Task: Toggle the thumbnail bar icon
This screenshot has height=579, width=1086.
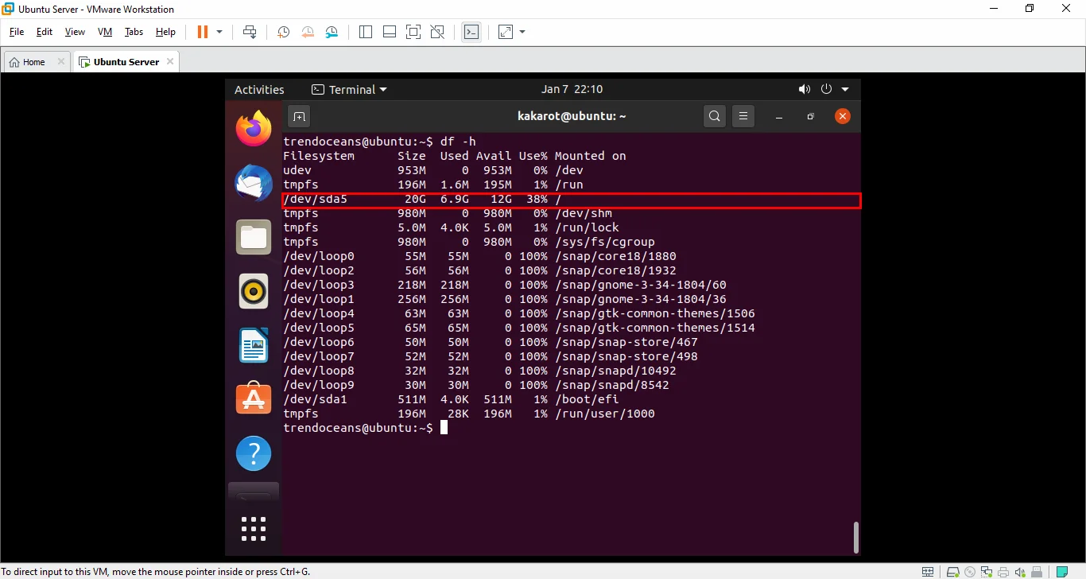Action: point(390,32)
